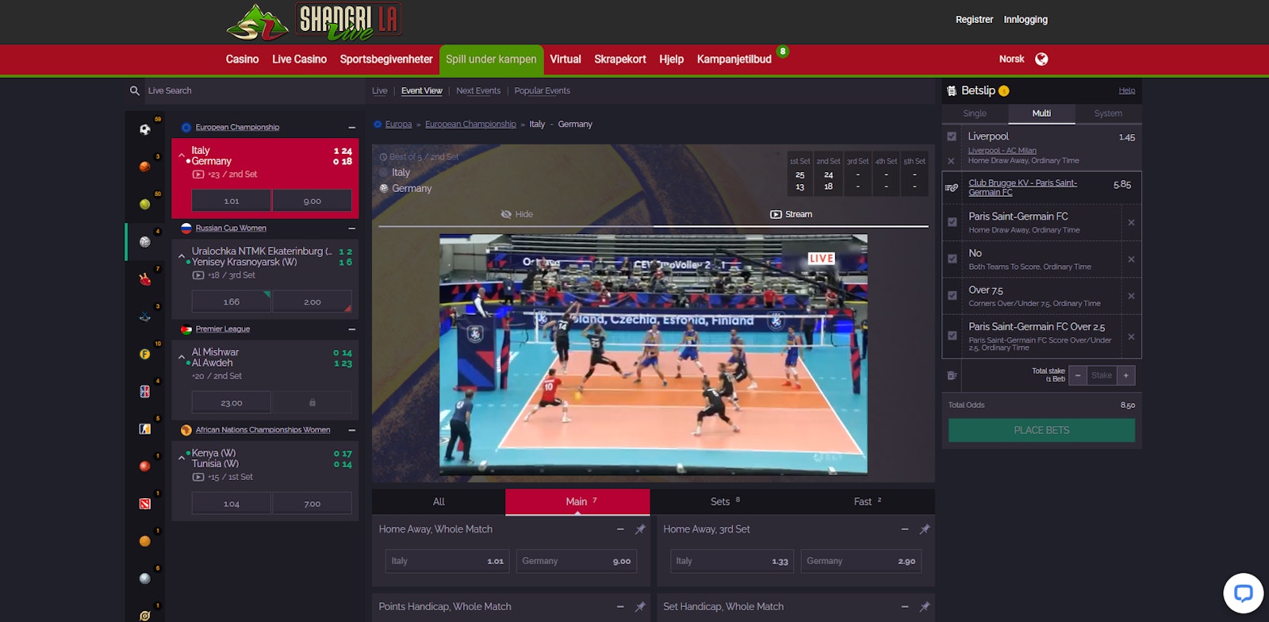Collapse the Russian Cup Women section
This screenshot has height=622, width=1269.
[351, 228]
